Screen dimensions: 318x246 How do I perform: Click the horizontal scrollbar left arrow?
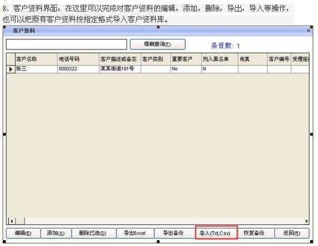(x=12, y=221)
